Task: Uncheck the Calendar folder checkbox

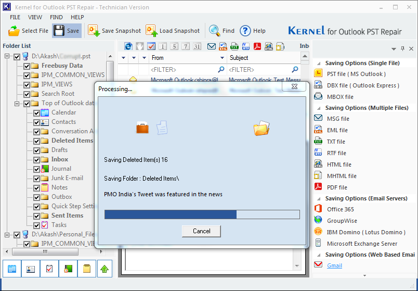Action: [x=36, y=113]
